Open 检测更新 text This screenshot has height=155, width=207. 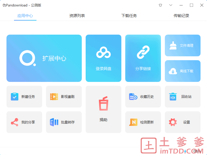click(x=147, y=122)
